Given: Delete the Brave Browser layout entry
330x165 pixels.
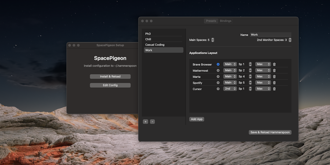Looking at the screenshot, I should (x=274, y=64).
